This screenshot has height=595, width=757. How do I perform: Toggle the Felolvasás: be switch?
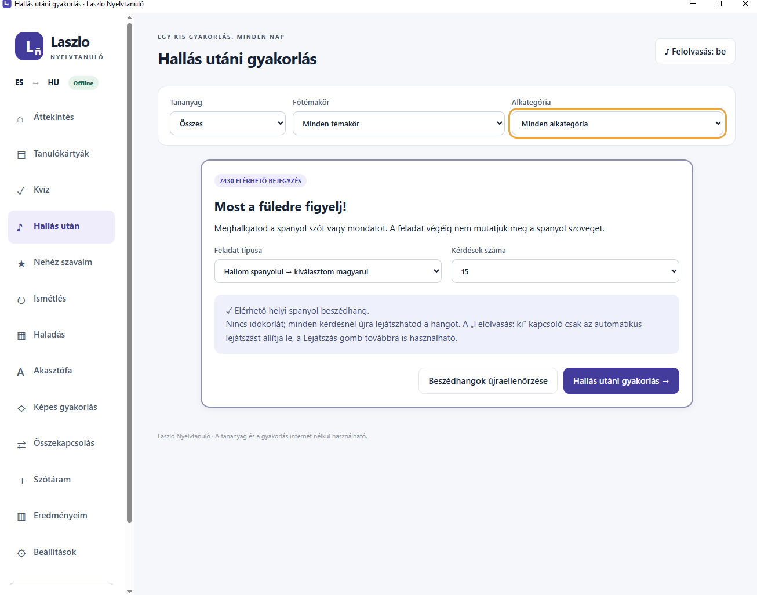695,52
